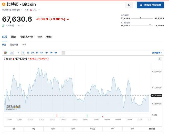Open the 总况 tab
Image resolution: width=169 pixels, height=134 pixels.
[5, 37]
